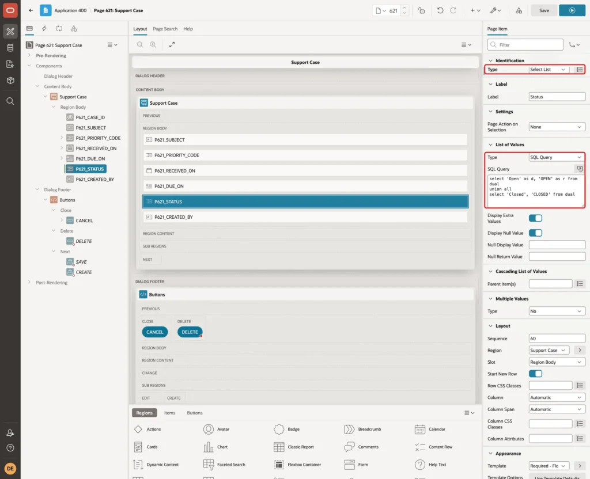This screenshot has height=479, width=590.
Task: Add a Calendar region from gallery
Action: 430,429
